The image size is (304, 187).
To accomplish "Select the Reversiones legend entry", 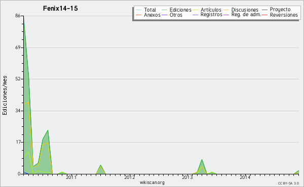I will (280, 15).
